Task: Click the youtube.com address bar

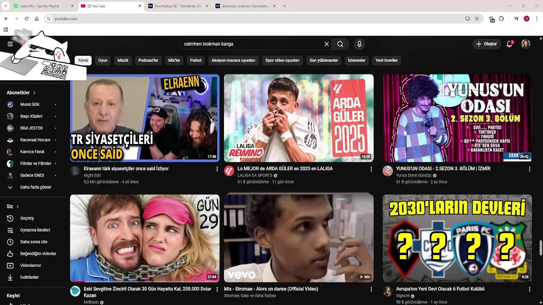Action: click(x=255, y=19)
